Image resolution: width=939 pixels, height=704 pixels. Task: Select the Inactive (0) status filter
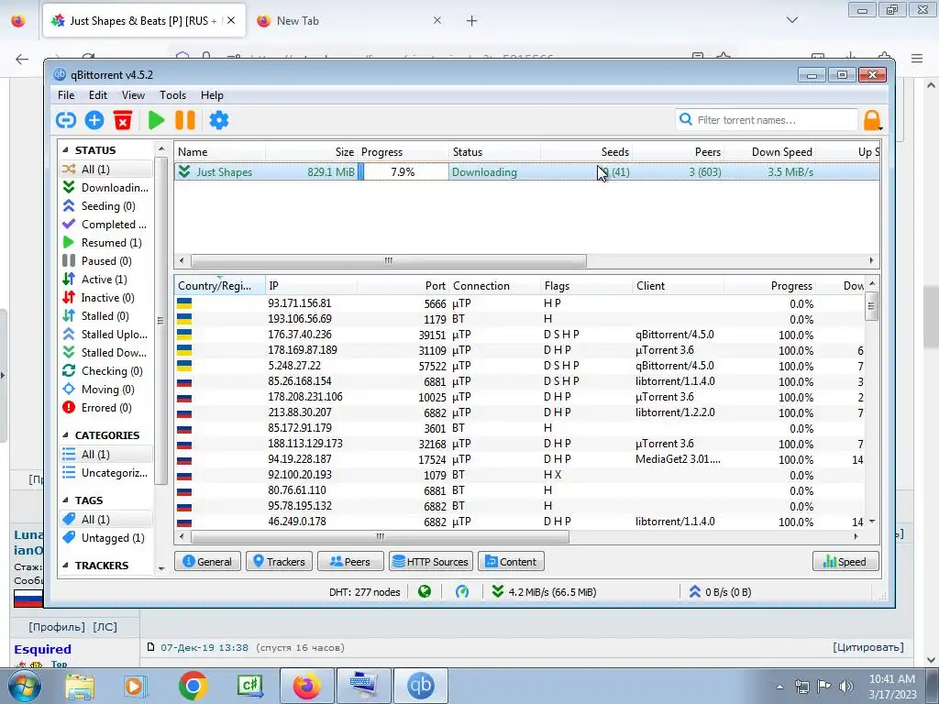point(105,298)
